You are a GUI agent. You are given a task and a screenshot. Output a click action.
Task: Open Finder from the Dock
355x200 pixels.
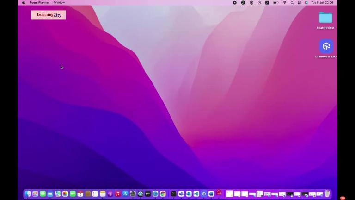28,194
